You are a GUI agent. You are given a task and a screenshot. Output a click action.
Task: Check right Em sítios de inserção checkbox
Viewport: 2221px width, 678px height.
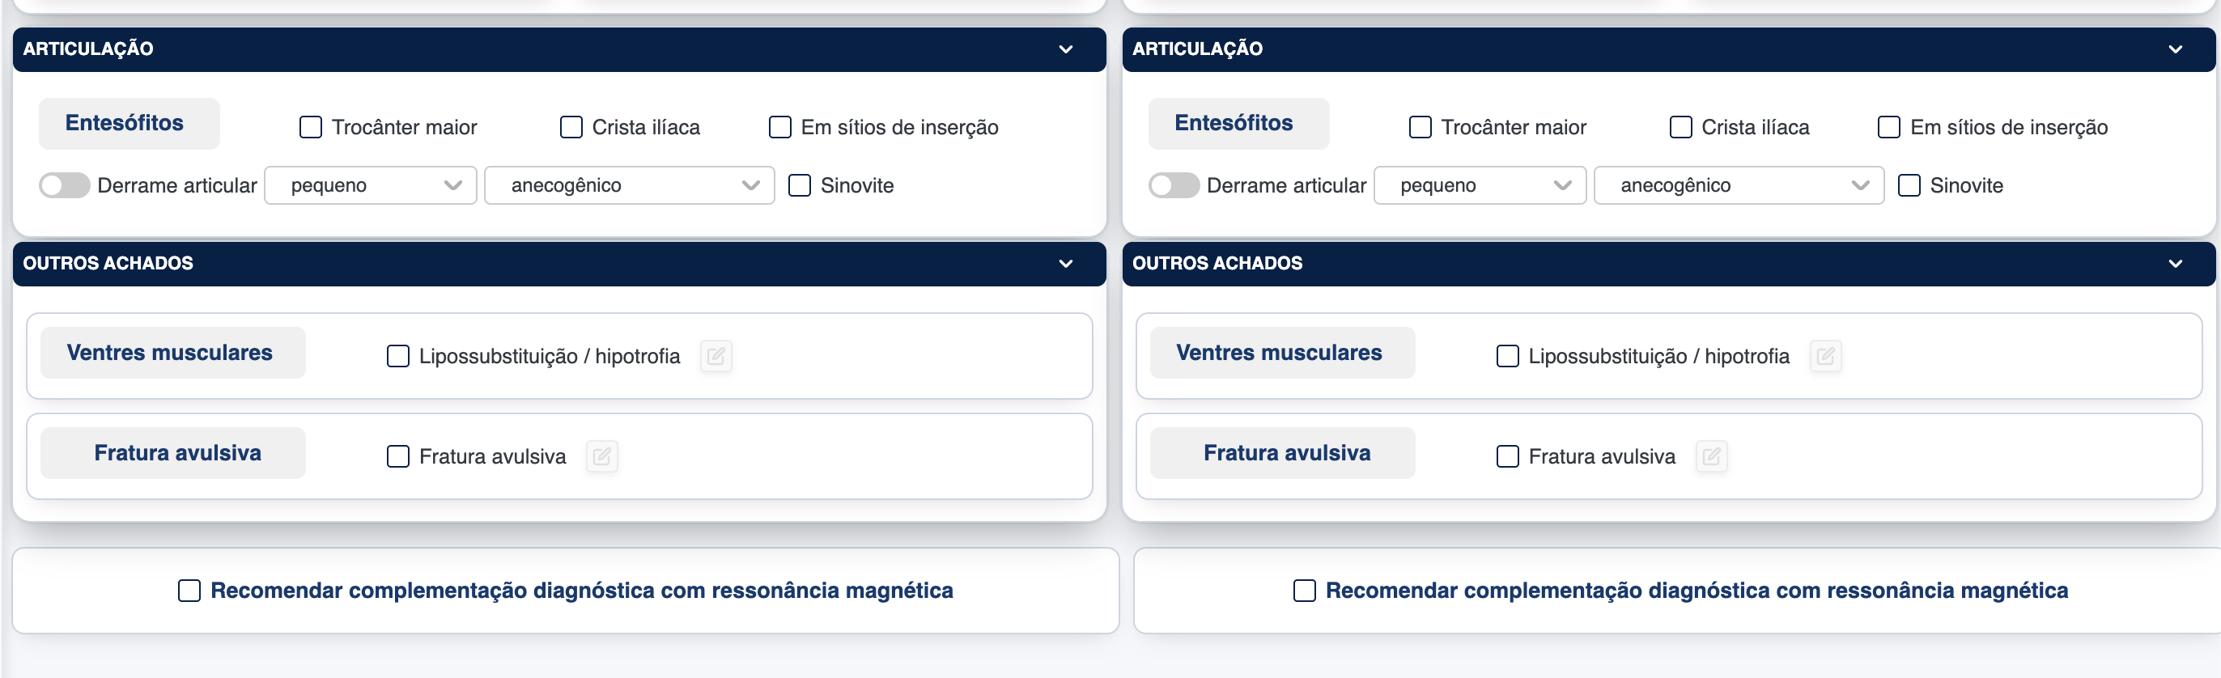[1889, 128]
